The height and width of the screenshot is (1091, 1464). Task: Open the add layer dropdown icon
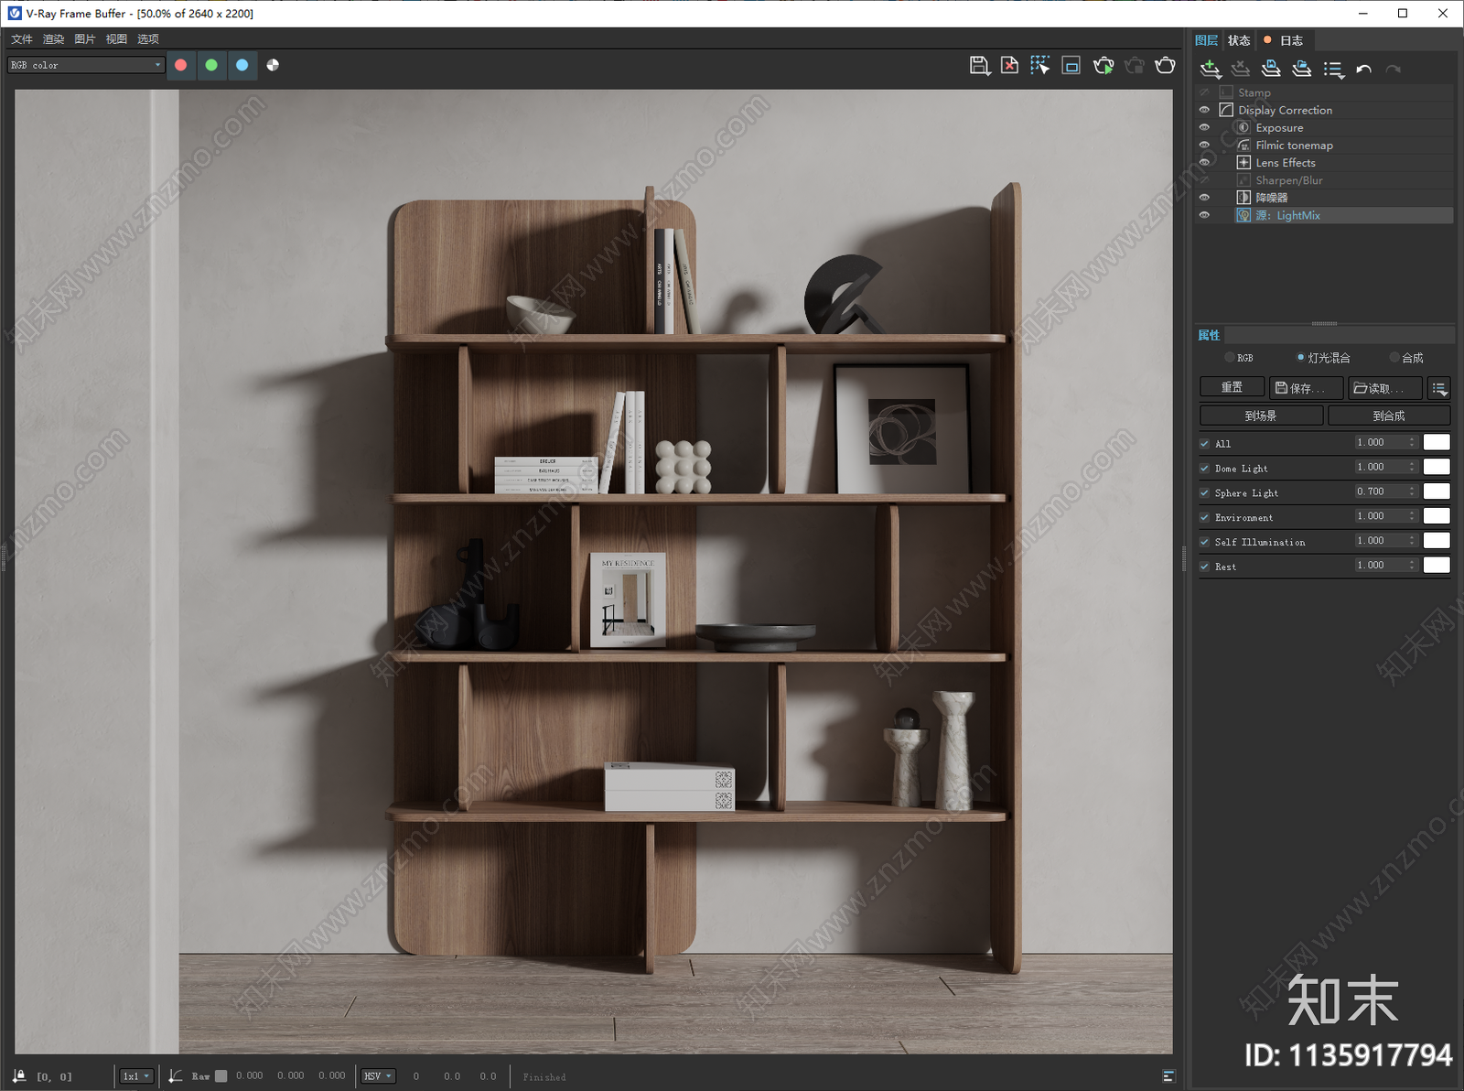click(1210, 69)
